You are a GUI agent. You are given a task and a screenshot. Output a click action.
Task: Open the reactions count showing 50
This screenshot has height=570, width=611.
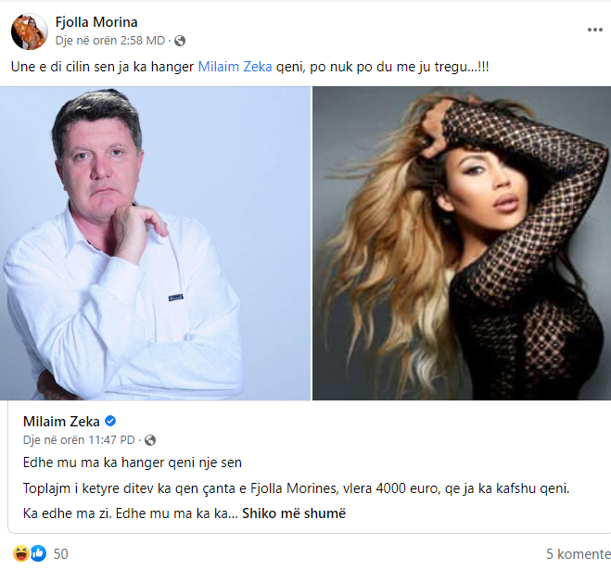coord(60,553)
